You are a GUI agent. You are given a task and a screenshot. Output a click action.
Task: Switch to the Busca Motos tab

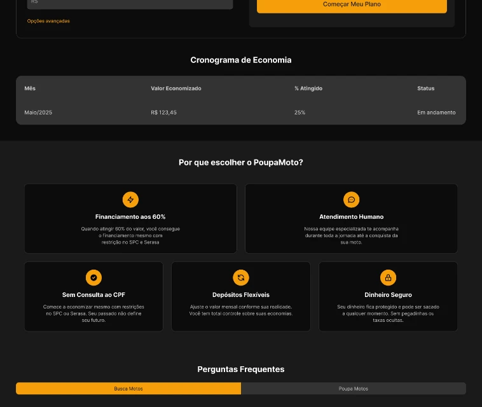click(x=128, y=389)
